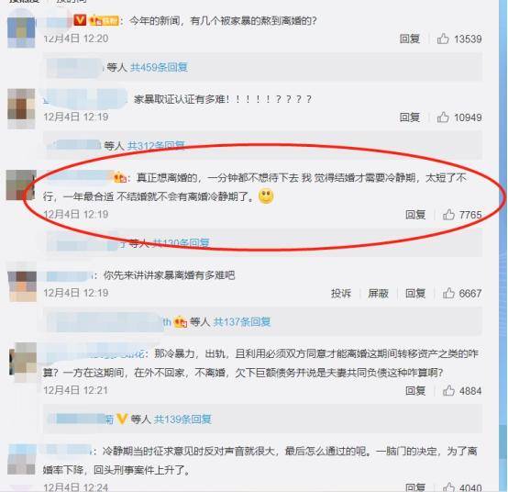The width and height of the screenshot is (508, 492).
Task: Like the comment with 10949 likes
Action: tap(443, 117)
